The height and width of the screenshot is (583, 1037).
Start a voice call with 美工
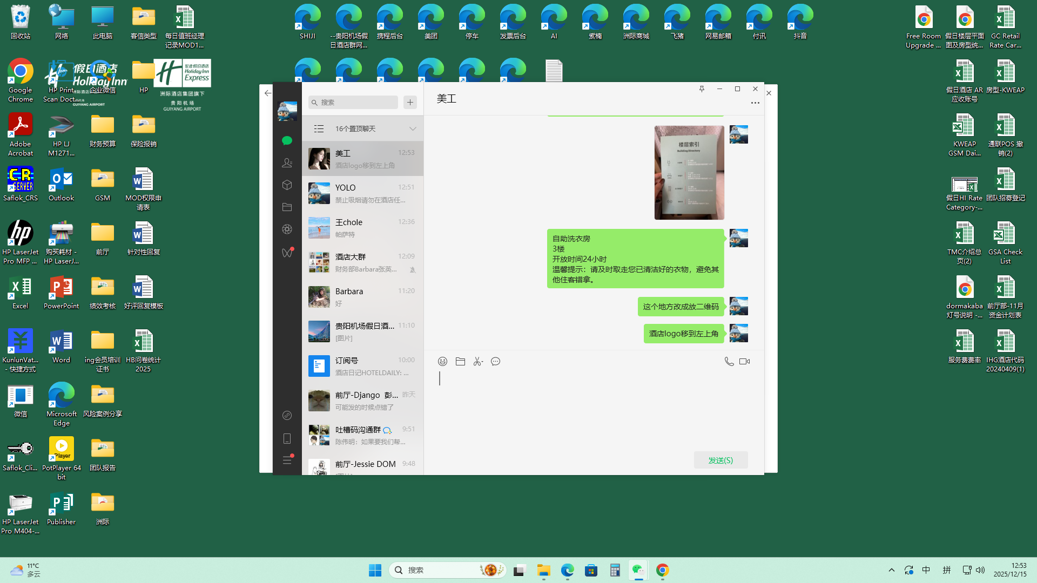pyautogui.click(x=729, y=362)
